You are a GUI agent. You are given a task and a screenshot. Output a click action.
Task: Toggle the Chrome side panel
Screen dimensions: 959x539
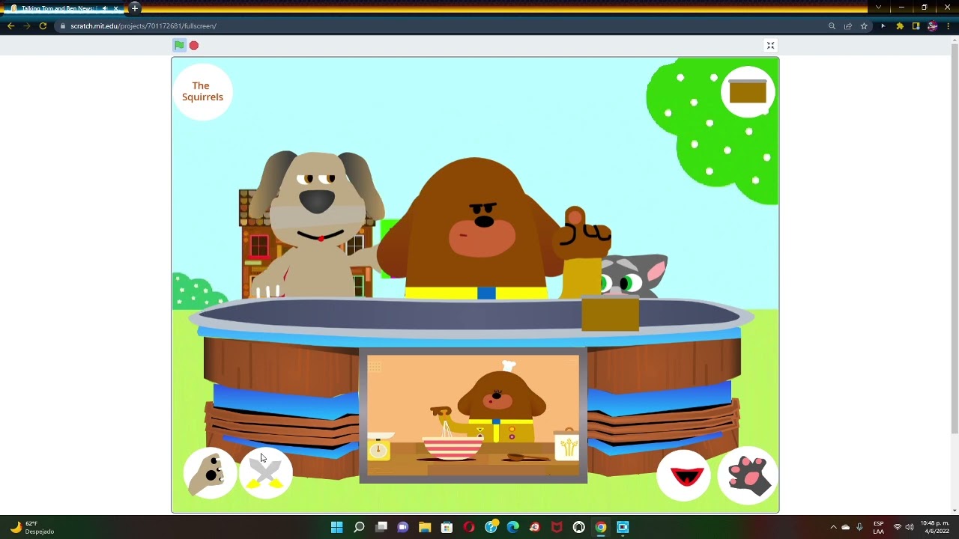[x=916, y=26]
